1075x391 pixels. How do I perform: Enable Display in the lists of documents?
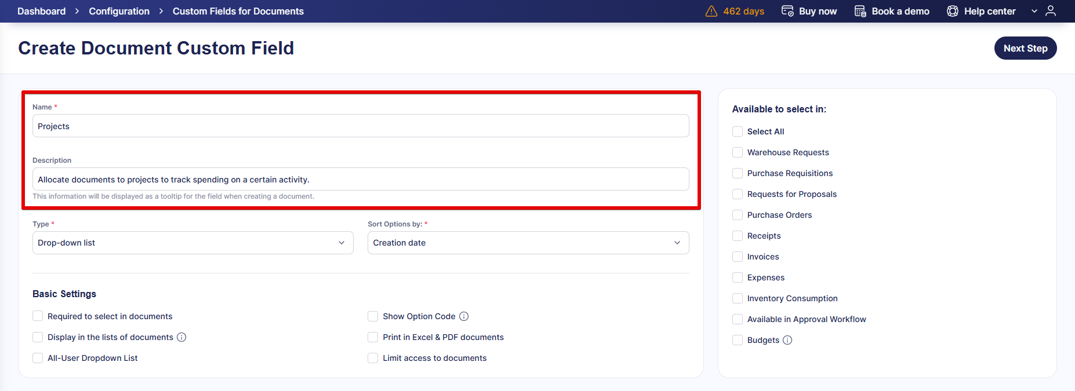click(38, 337)
